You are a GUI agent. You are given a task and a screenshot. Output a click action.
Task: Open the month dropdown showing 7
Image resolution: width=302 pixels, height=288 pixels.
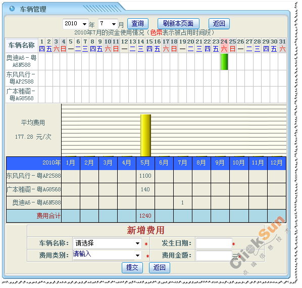point(108,24)
